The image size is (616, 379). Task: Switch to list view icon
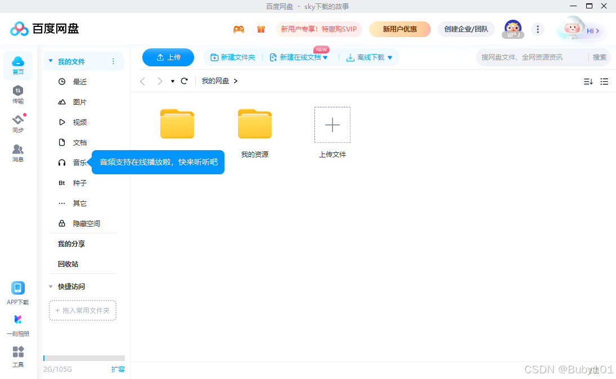604,82
